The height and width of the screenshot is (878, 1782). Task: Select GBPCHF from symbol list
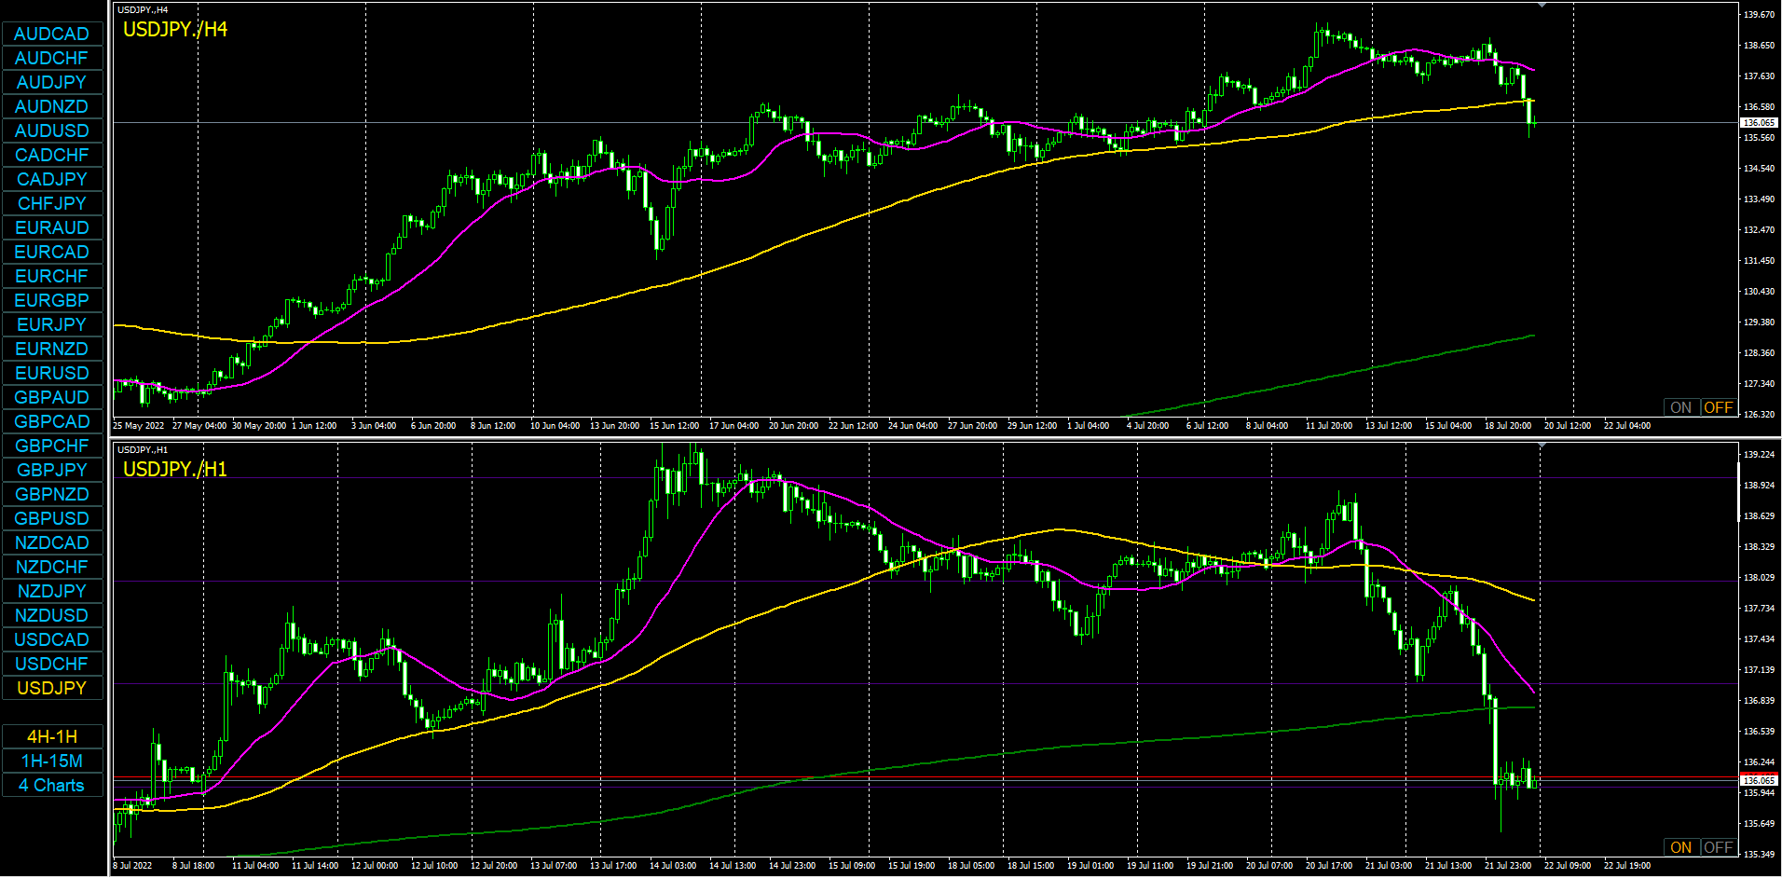pos(52,446)
